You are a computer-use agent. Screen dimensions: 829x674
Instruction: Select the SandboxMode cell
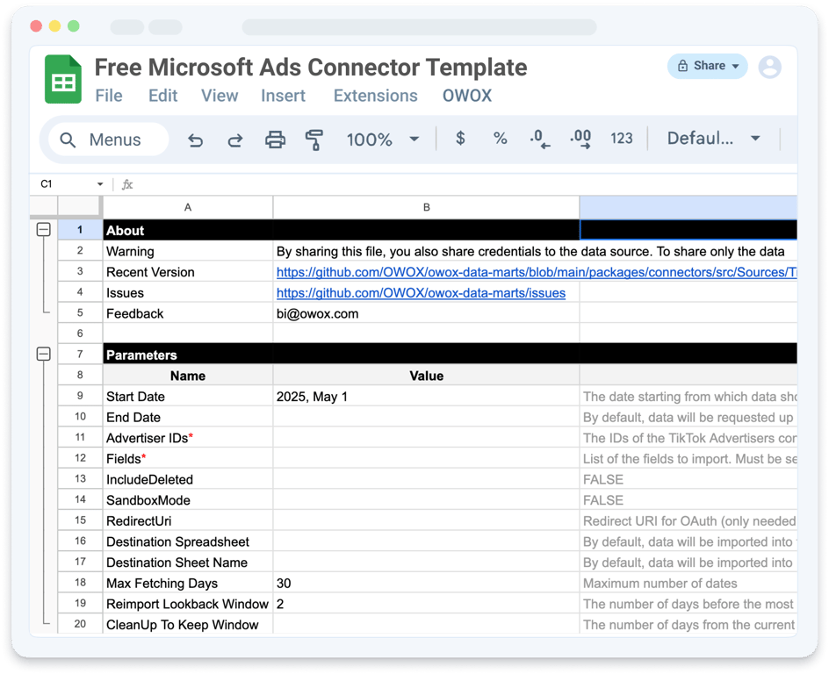[188, 499]
